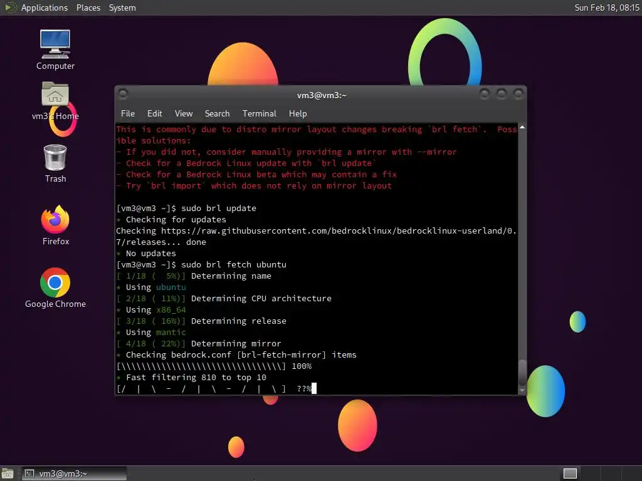Click the terminal scrollbar down arrow

pos(522,390)
